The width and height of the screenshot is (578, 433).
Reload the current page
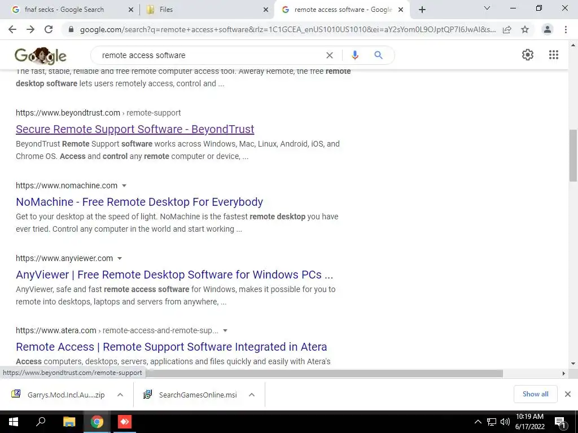(49, 29)
